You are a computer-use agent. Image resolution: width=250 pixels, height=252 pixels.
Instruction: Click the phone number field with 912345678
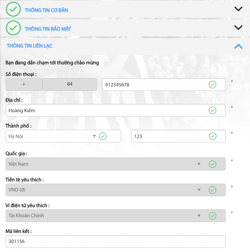point(153,84)
